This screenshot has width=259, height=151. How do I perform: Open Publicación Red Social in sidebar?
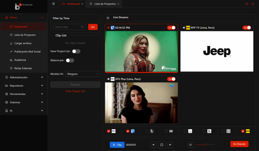point(27,52)
